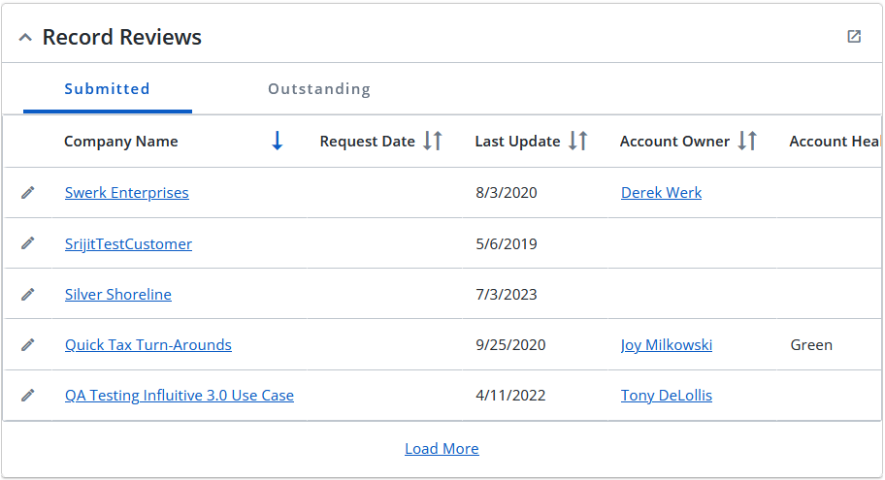Edit the QA Testing Influitive row
The height and width of the screenshot is (480, 885).
point(27,395)
